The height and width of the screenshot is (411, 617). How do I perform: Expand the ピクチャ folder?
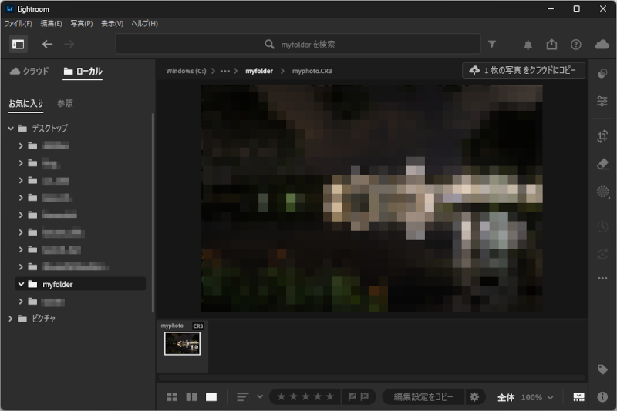[11, 319]
